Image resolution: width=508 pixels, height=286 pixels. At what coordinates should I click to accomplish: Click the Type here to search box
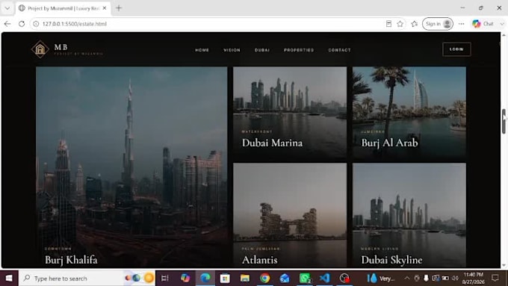coord(87,278)
